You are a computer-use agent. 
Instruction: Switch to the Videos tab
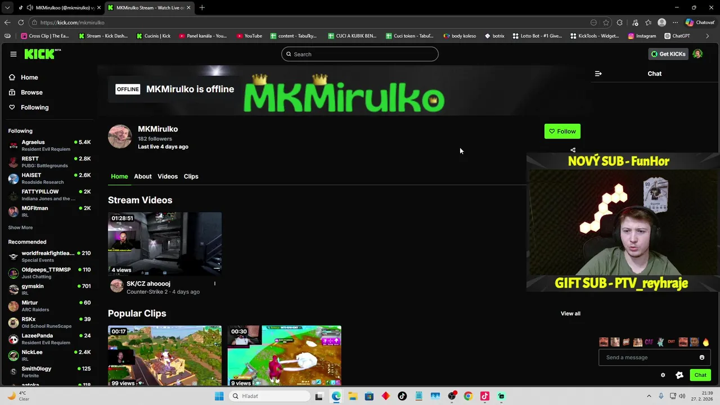pyautogui.click(x=168, y=177)
